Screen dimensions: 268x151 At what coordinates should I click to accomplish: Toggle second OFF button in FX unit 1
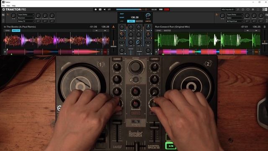[x=45, y=21]
